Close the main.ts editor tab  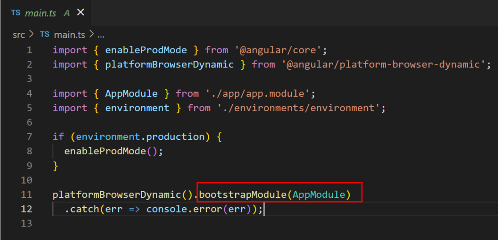click(81, 13)
